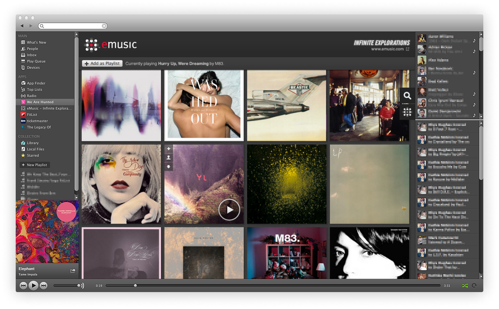Screen dimensions: 499x309
Task: Click the magnifier search icon on album grid
Action: click(x=407, y=95)
